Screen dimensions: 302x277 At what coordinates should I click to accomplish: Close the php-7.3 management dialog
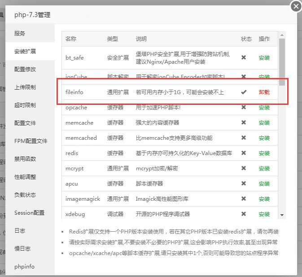coord(296,6)
